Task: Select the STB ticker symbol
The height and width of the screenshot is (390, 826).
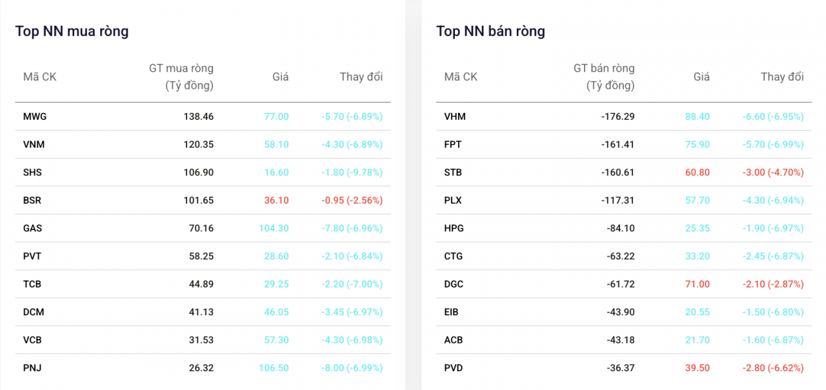Action: [x=453, y=172]
